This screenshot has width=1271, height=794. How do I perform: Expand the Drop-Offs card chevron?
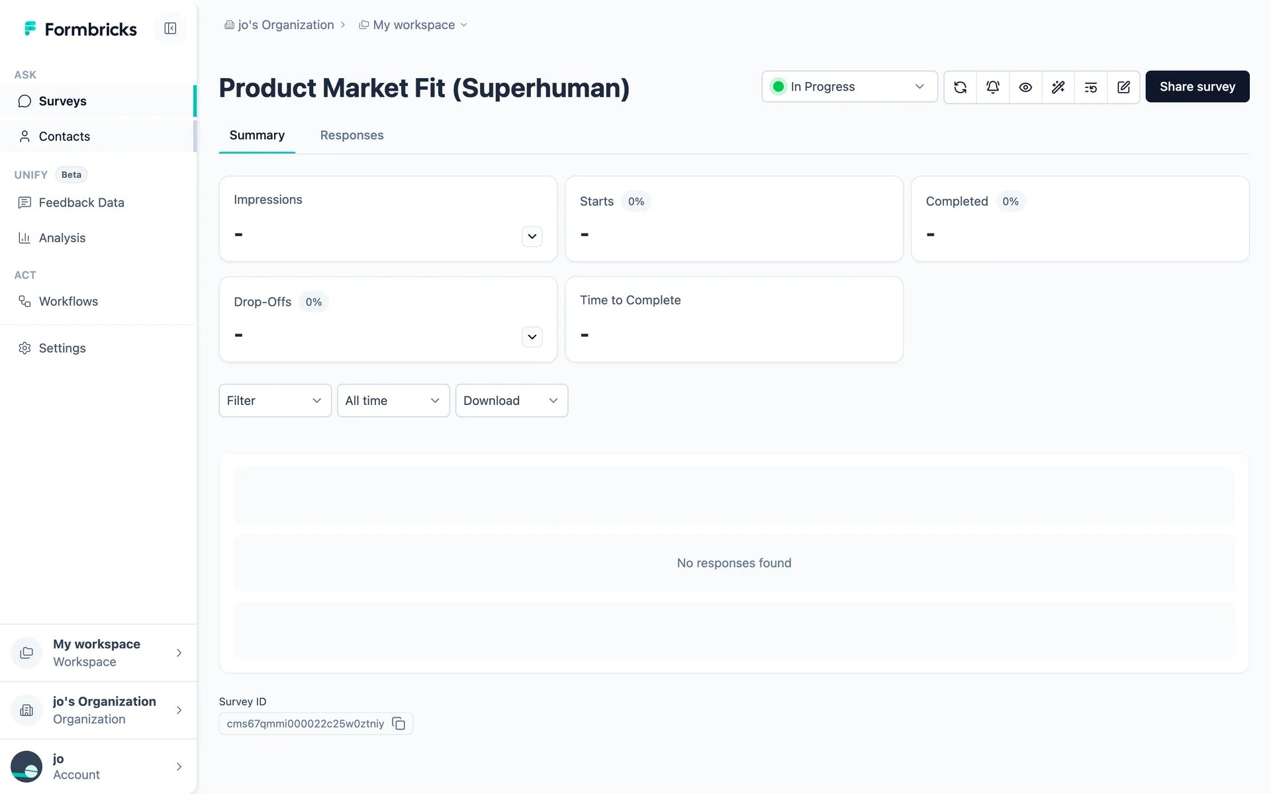click(532, 337)
